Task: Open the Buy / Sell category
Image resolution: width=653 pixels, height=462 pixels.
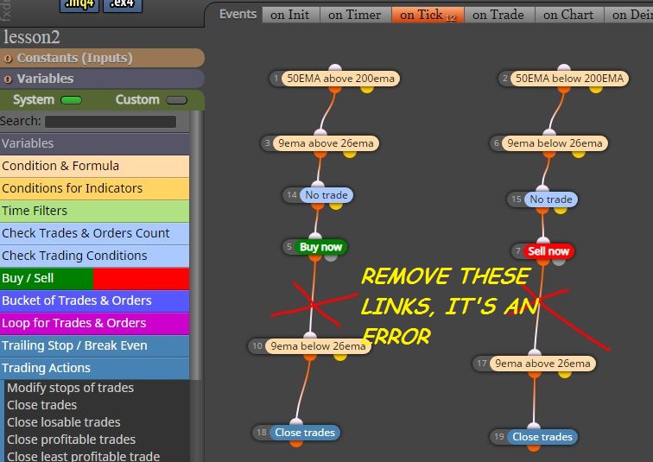Action: [x=94, y=278]
